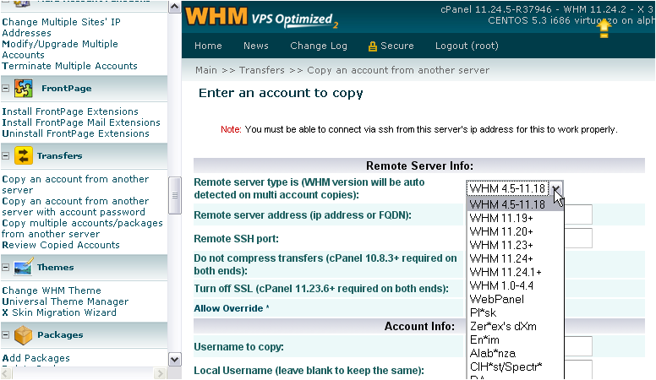Open Change Multiple Sites' IP Addresses

(x=61, y=27)
